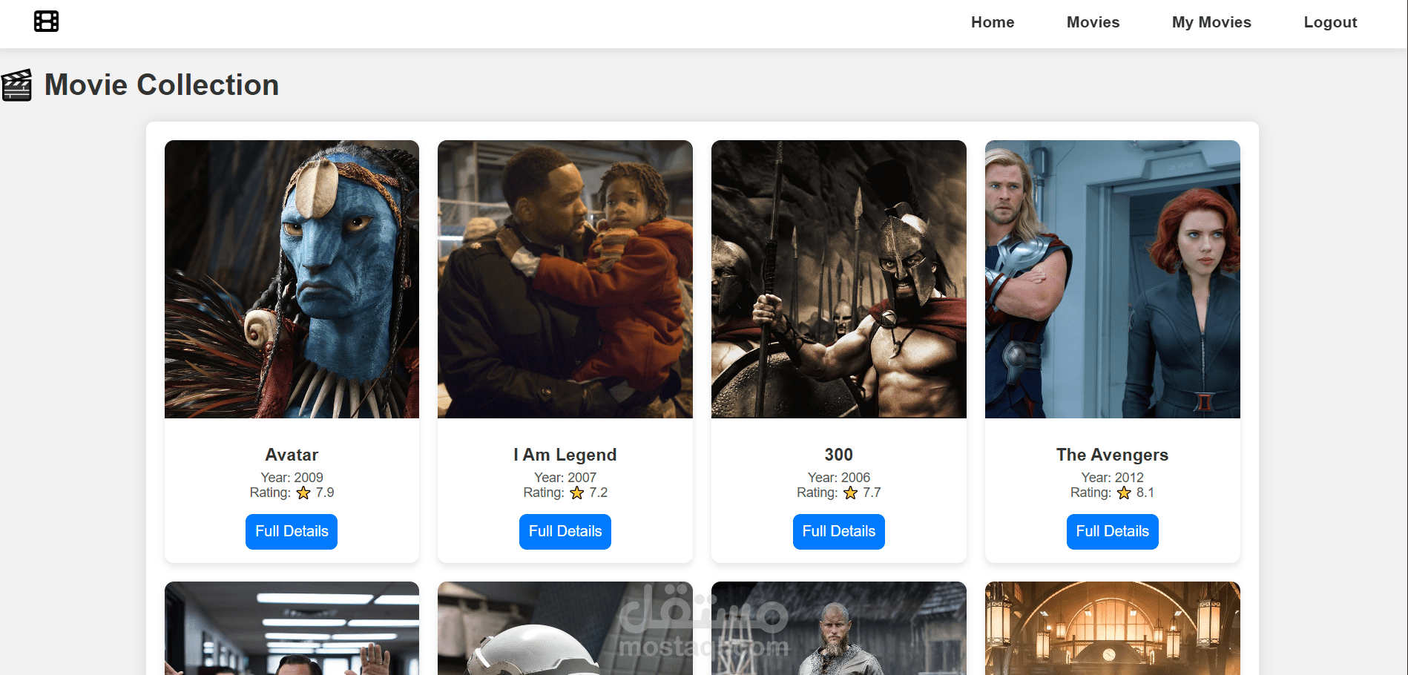
Task: Open Full Details for Avatar
Action: tap(291, 531)
